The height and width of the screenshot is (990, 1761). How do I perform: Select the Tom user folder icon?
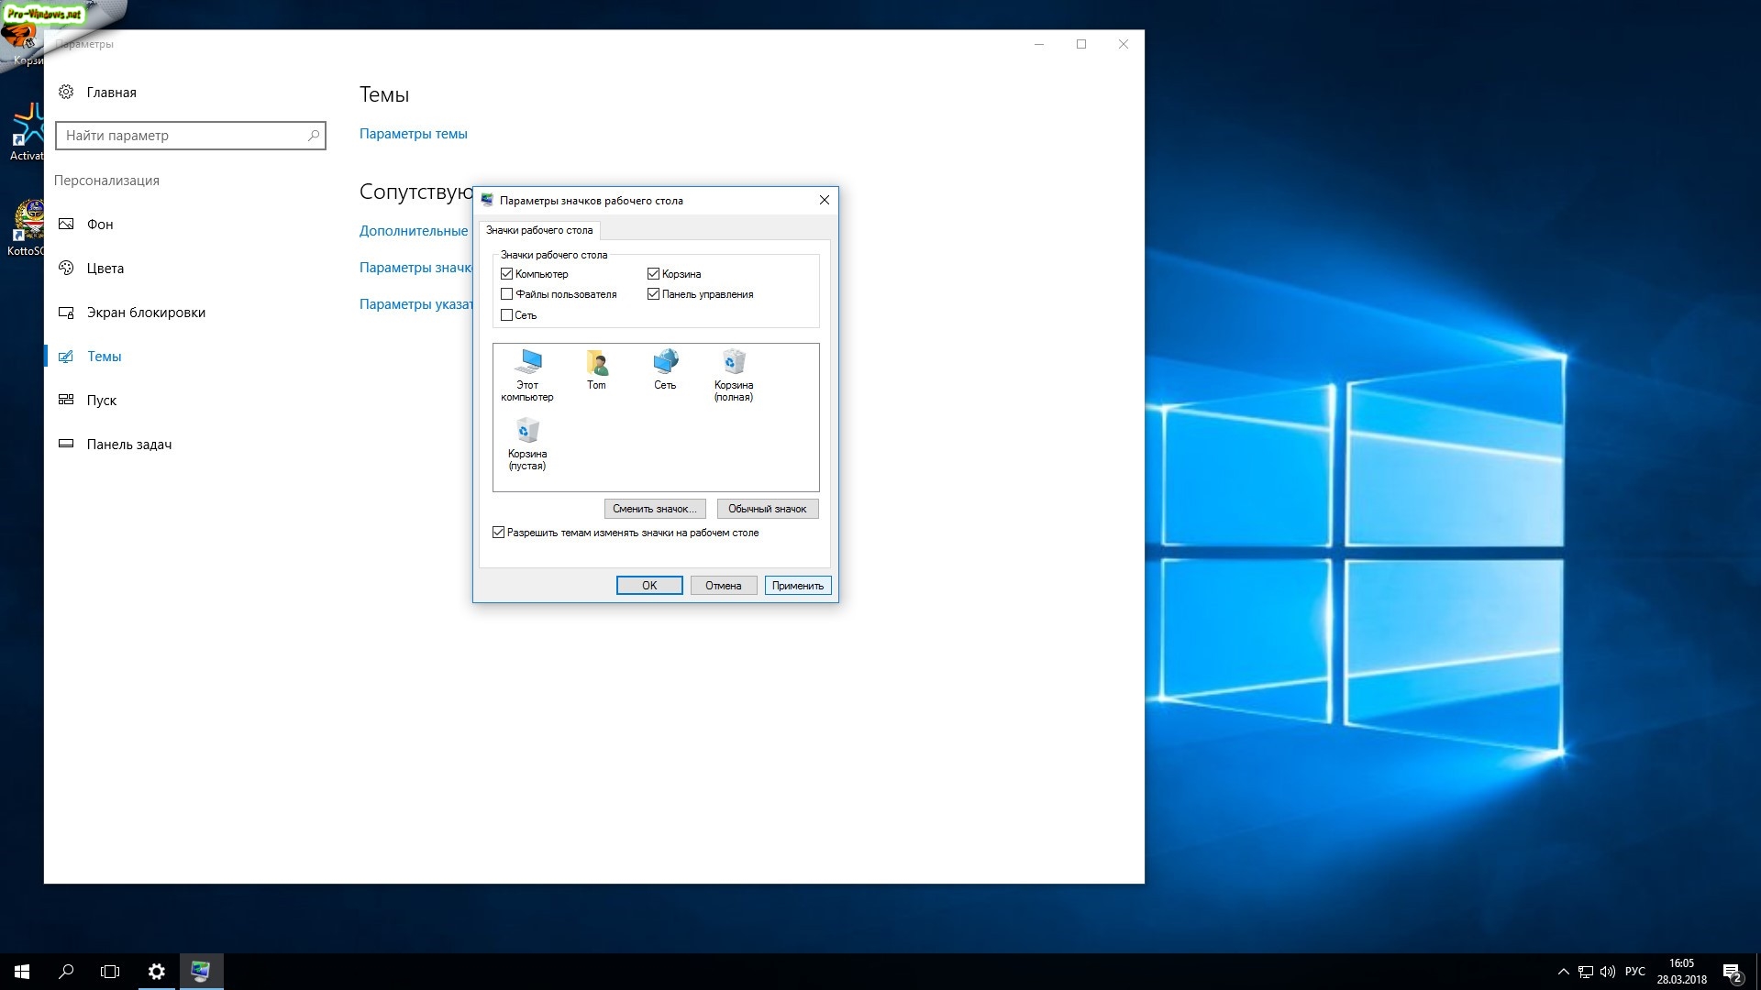click(596, 363)
